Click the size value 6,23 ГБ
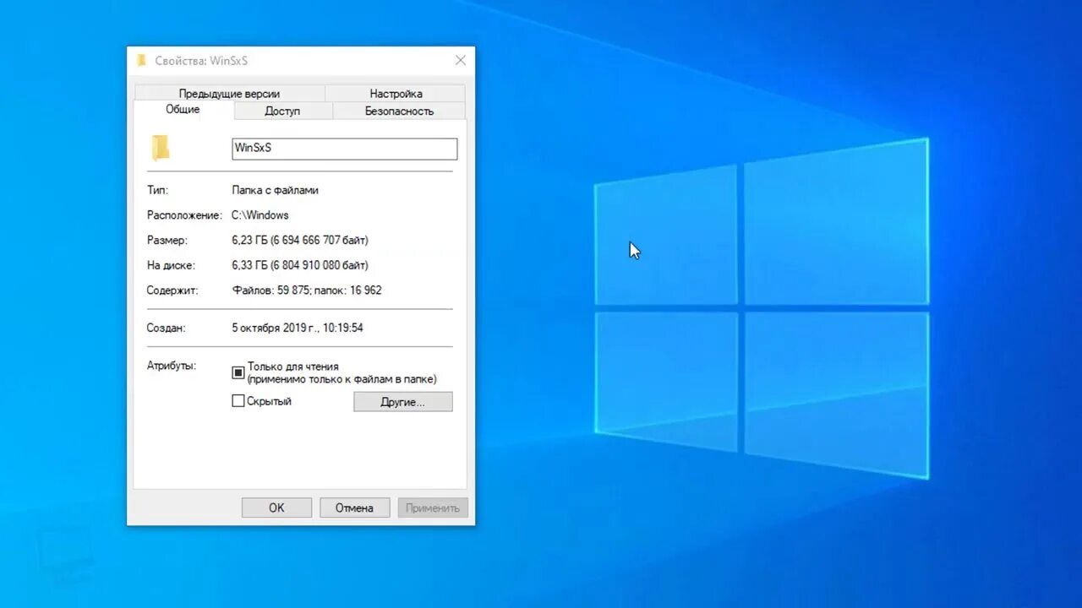 300,240
